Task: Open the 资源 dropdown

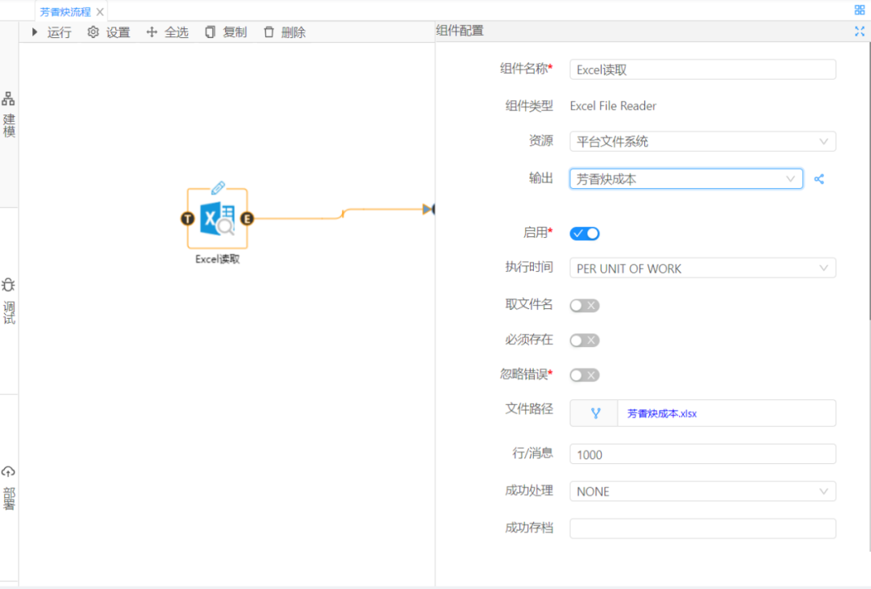Action: 702,142
